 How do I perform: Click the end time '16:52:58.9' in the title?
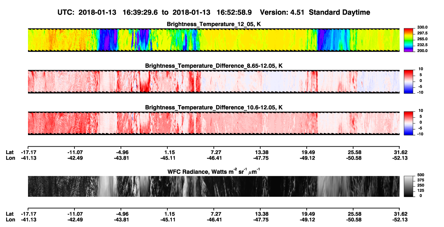click(234, 12)
